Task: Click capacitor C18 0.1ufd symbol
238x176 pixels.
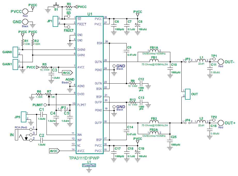Action: pos(127,153)
